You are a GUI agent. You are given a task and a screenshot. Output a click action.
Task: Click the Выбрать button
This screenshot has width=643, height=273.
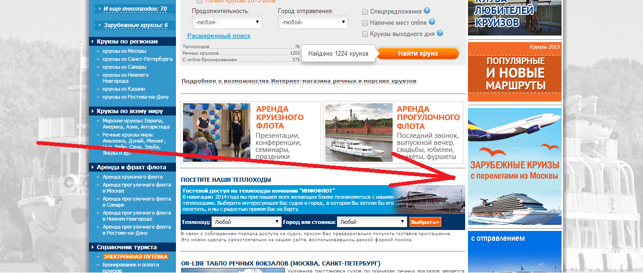coord(425,222)
